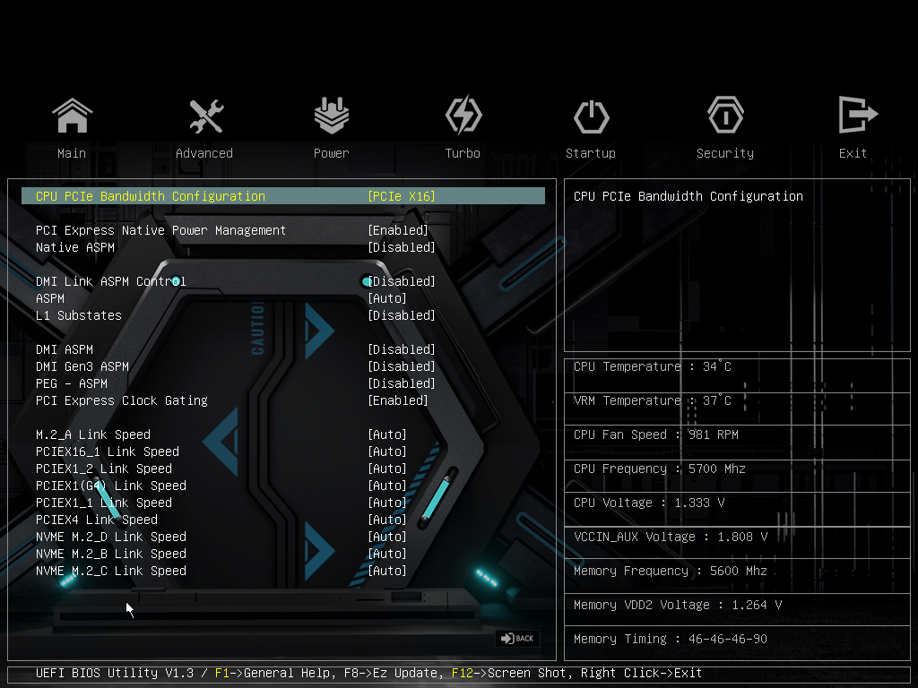Open PCIEX1_1 Link Speed [Auto] value
Viewport: 918px width, 688px height.
(387, 503)
